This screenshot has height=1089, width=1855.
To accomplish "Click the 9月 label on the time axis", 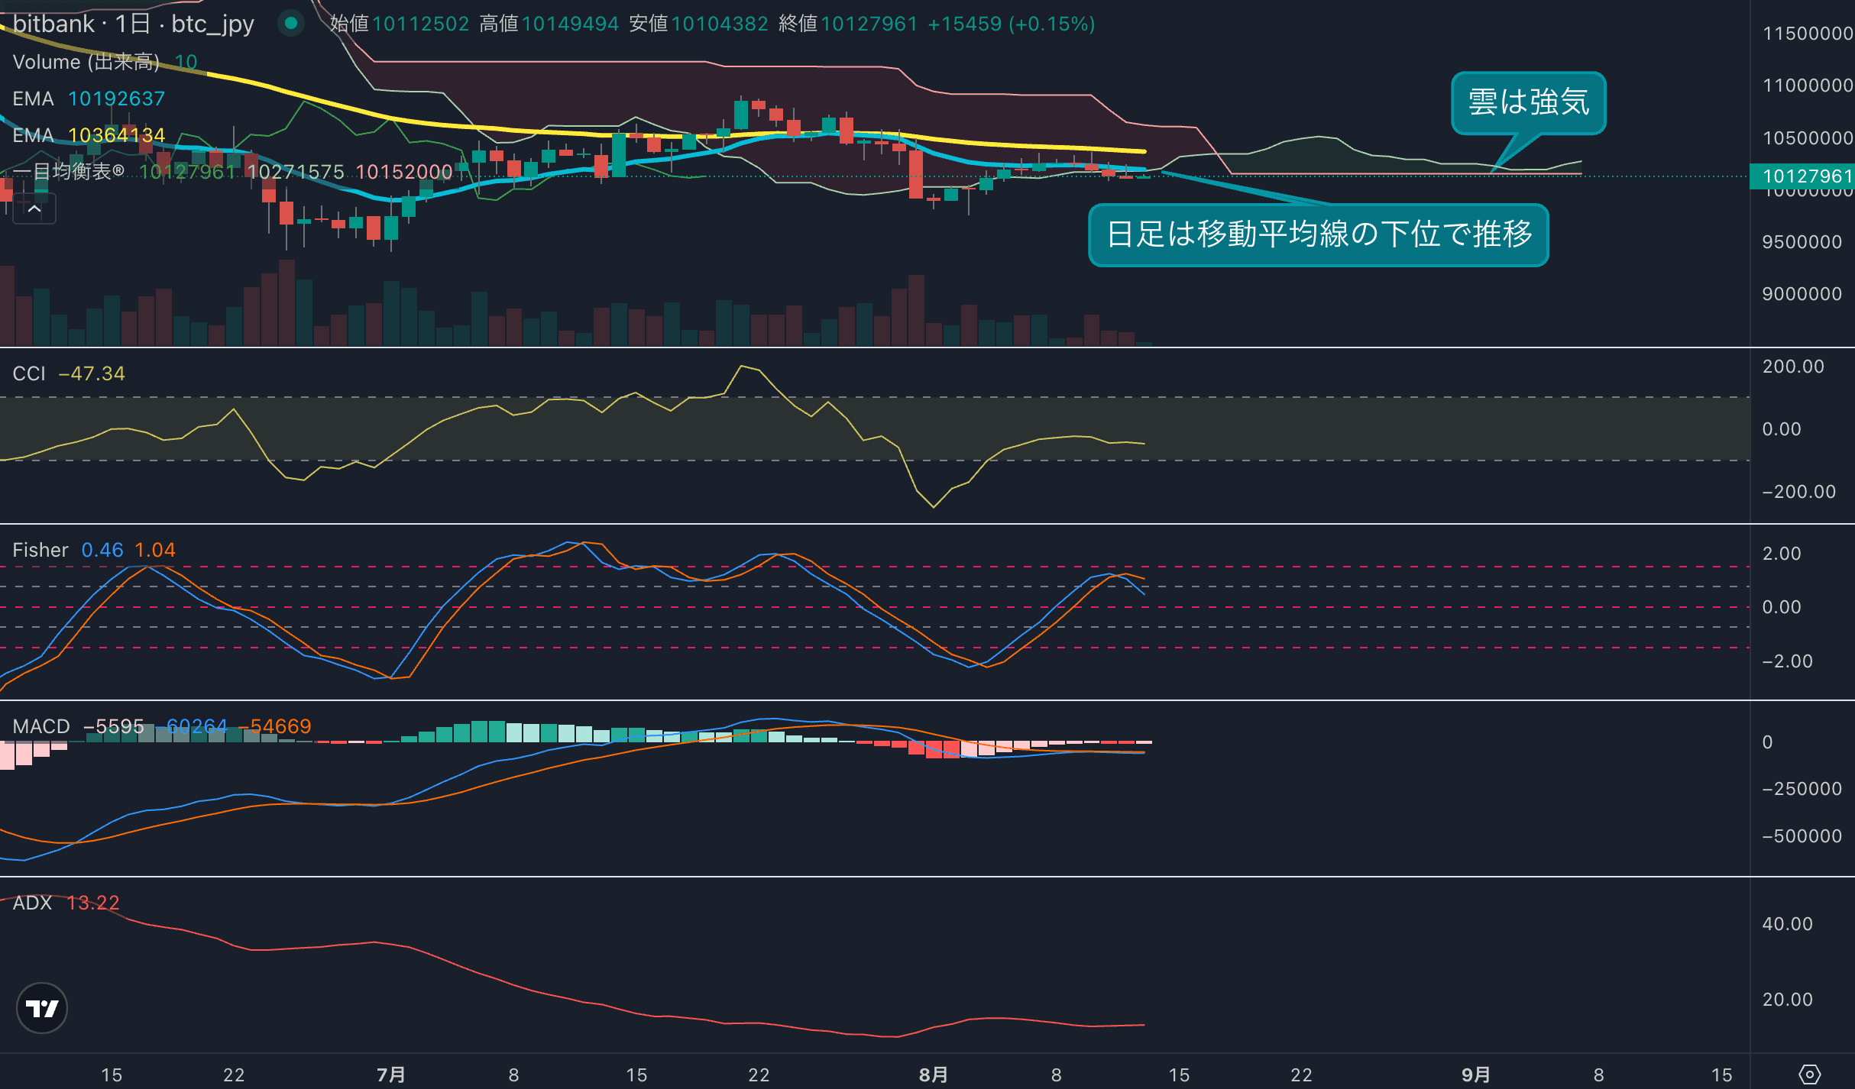I will coord(1476,1075).
